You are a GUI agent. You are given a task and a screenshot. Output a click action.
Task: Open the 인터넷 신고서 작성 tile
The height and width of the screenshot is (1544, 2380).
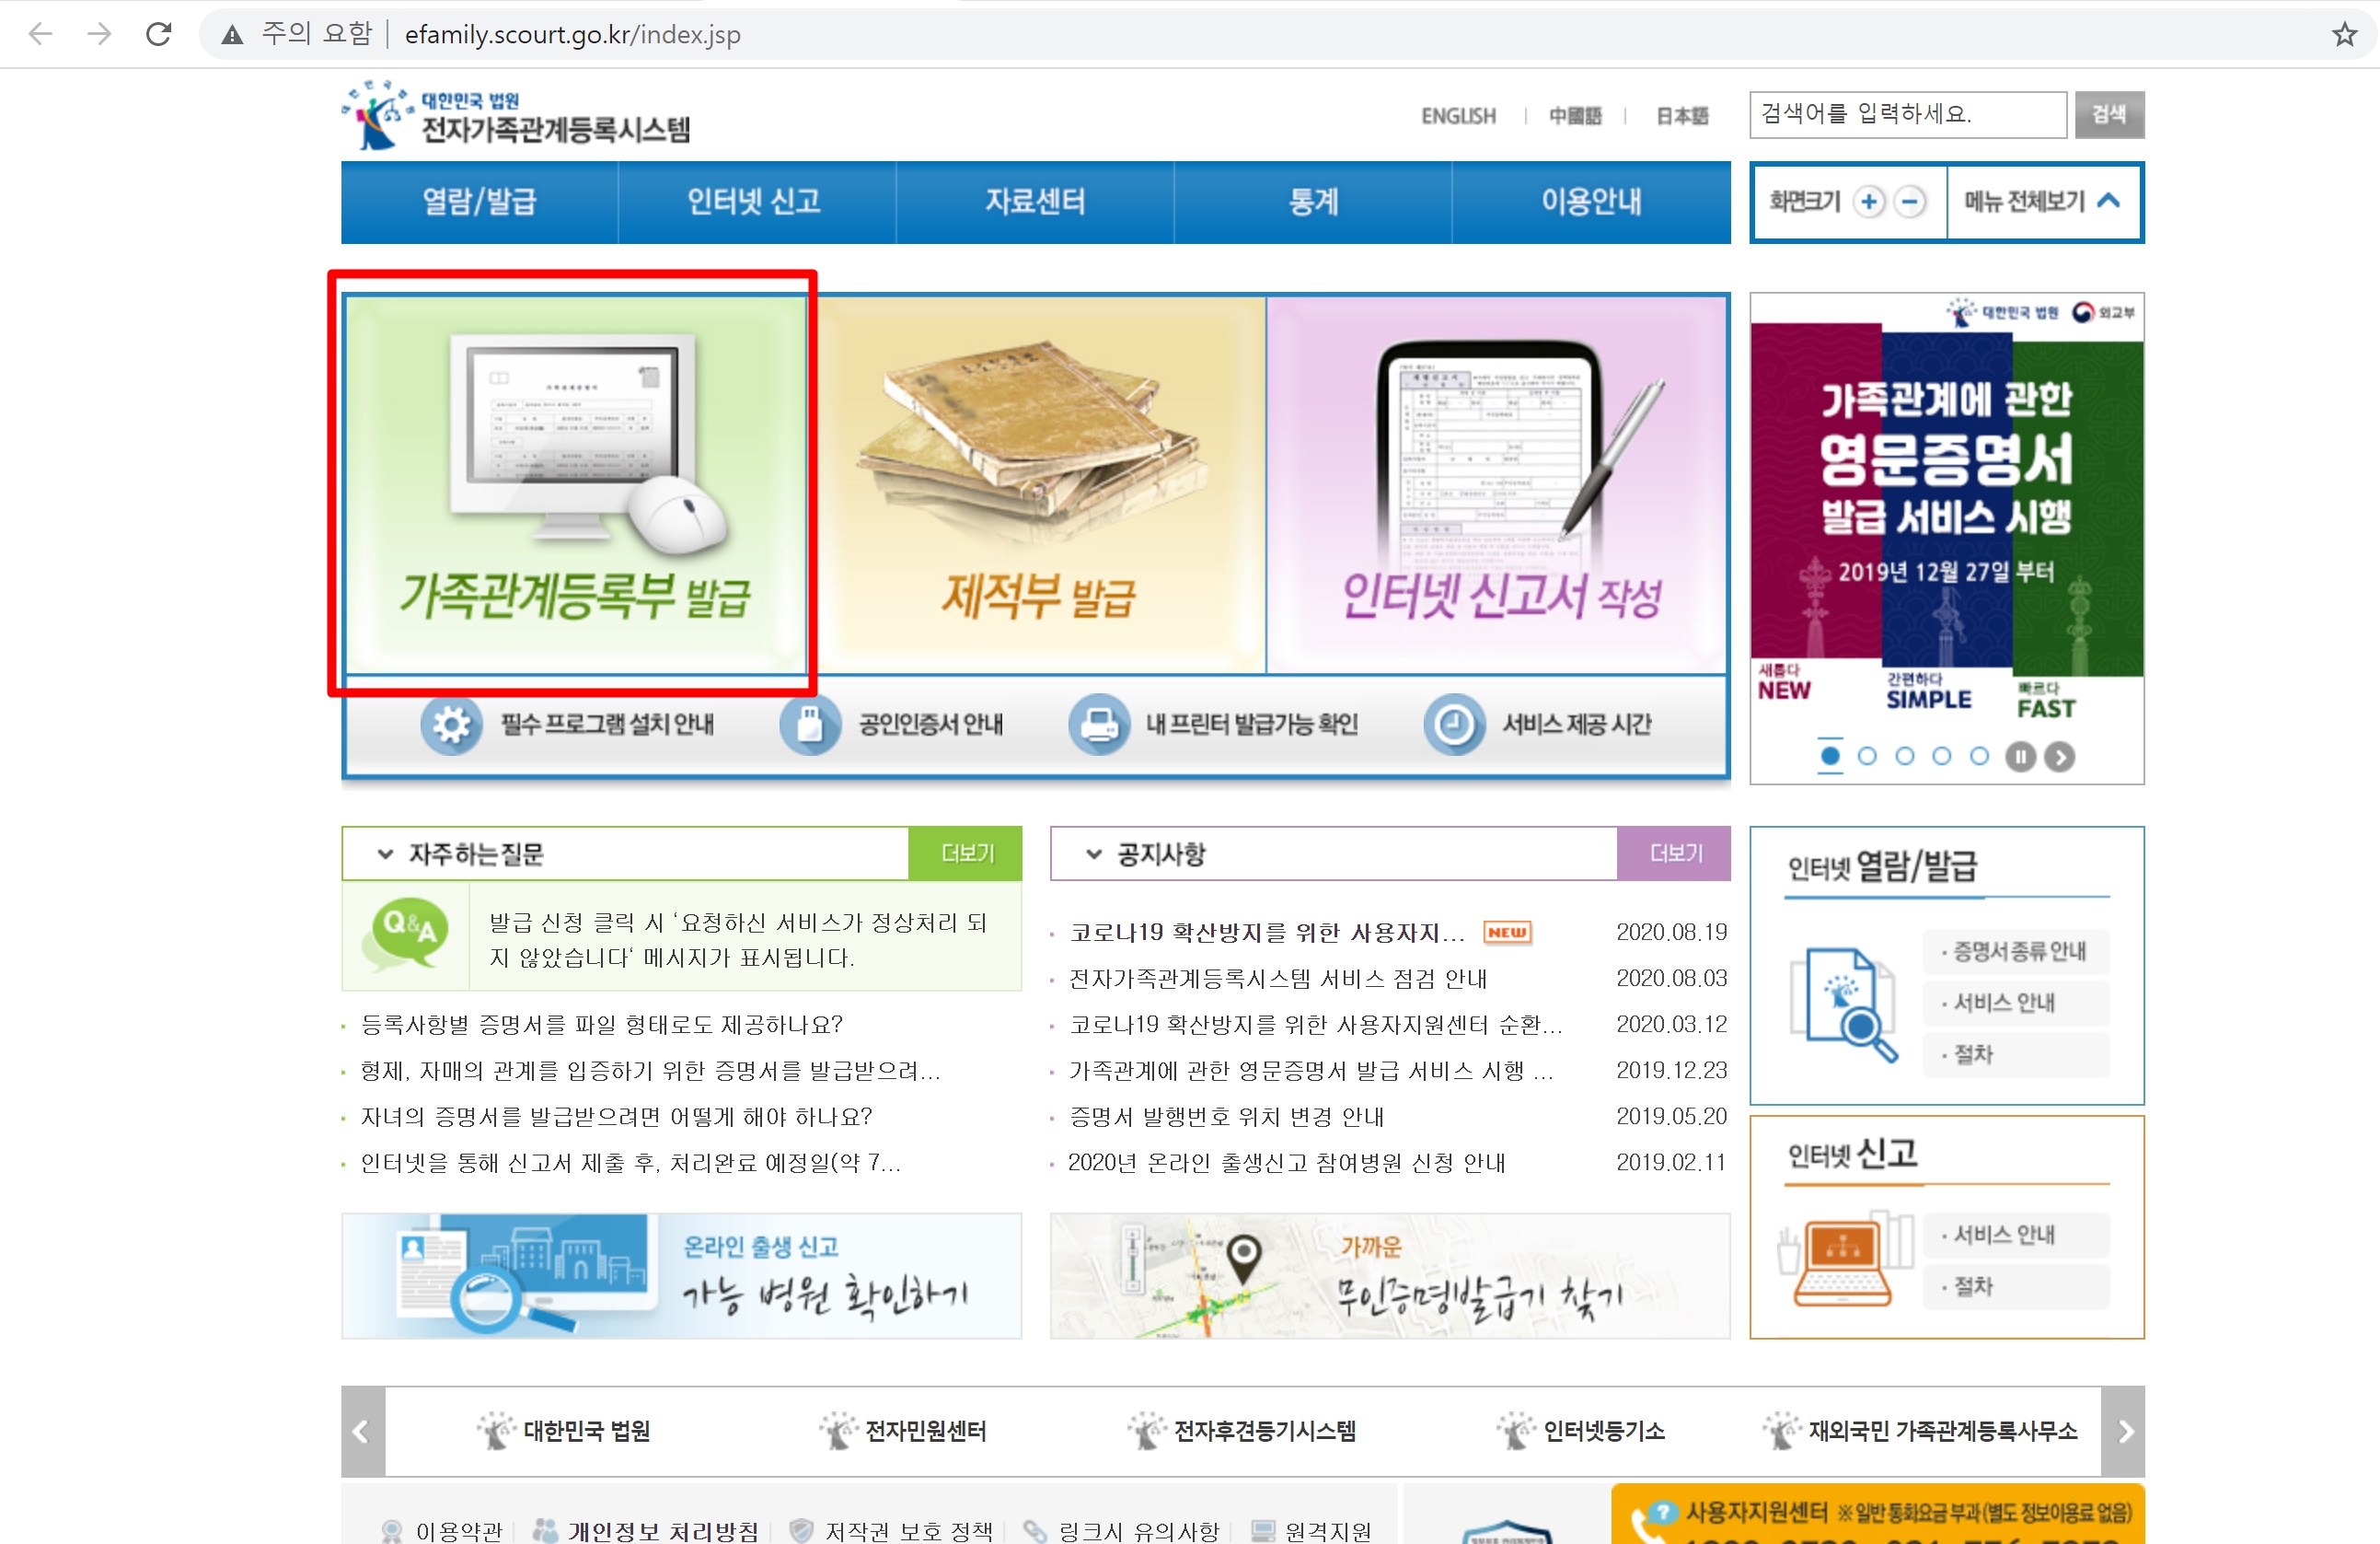pyautogui.click(x=1497, y=484)
